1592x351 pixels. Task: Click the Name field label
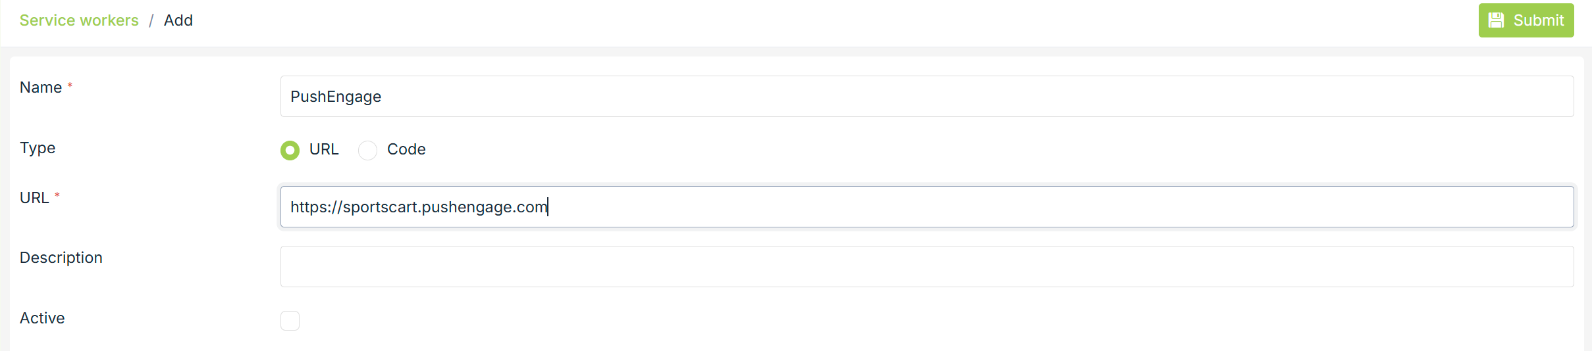pyautogui.click(x=41, y=87)
